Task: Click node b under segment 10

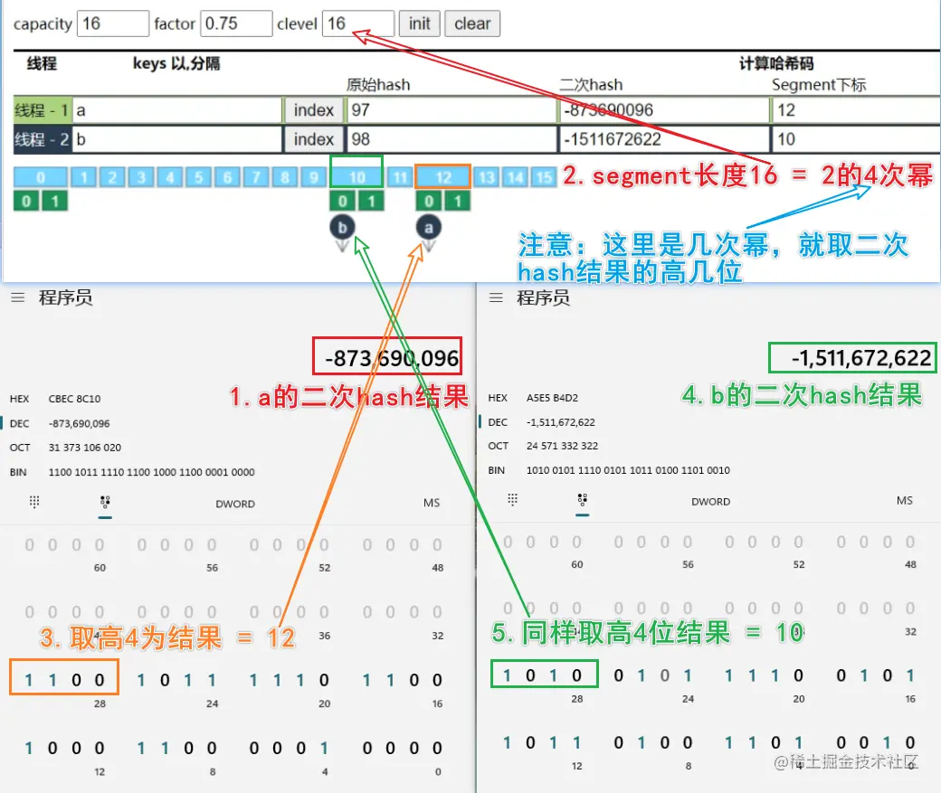Action: point(342,227)
